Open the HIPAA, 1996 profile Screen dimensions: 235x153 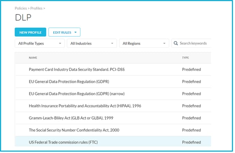(85, 106)
